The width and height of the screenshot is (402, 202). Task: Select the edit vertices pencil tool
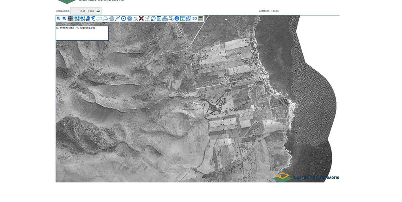pos(147,19)
